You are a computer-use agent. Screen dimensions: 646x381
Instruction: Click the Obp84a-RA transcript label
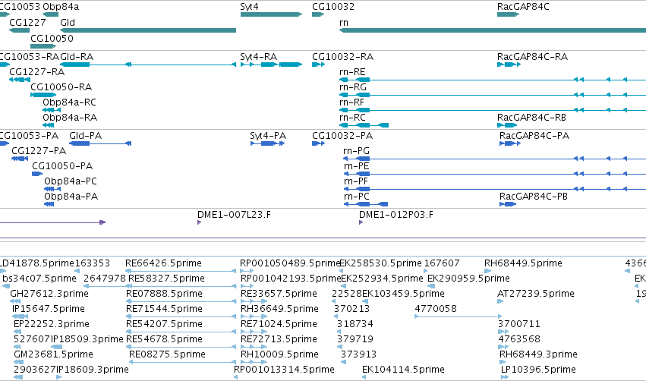70,118
